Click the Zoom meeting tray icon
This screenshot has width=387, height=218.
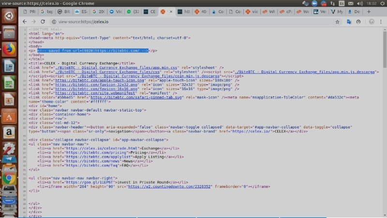314,3
